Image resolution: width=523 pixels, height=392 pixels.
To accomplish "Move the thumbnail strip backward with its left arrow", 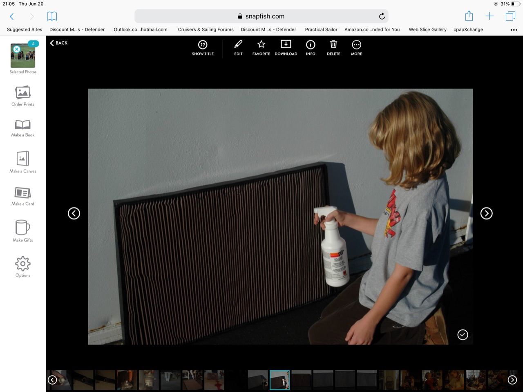I will click(x=52, y=380).
